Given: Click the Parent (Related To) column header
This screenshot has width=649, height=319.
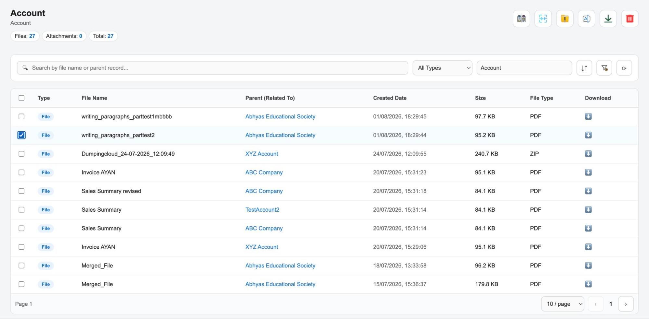Looking at the screenshot, I should click(x=270, y=98).
